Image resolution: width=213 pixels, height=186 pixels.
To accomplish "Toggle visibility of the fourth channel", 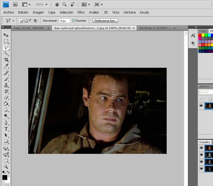I will (201, 168).
